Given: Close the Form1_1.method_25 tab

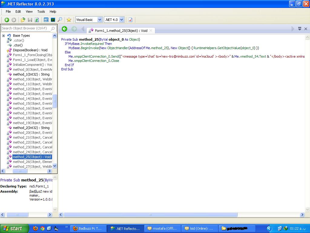Looking at the screenshot, I should pos(151,31).
